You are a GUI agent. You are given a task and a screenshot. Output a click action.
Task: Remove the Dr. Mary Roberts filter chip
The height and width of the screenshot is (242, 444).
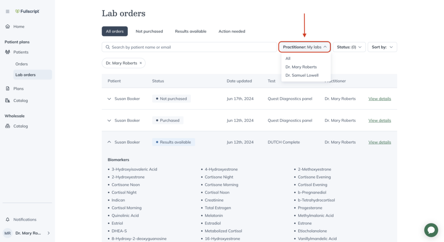coord(141,63)
